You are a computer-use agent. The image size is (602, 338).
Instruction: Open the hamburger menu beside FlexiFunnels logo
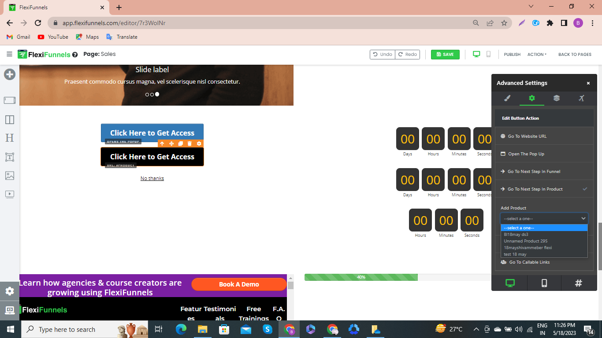pos(9,54)
